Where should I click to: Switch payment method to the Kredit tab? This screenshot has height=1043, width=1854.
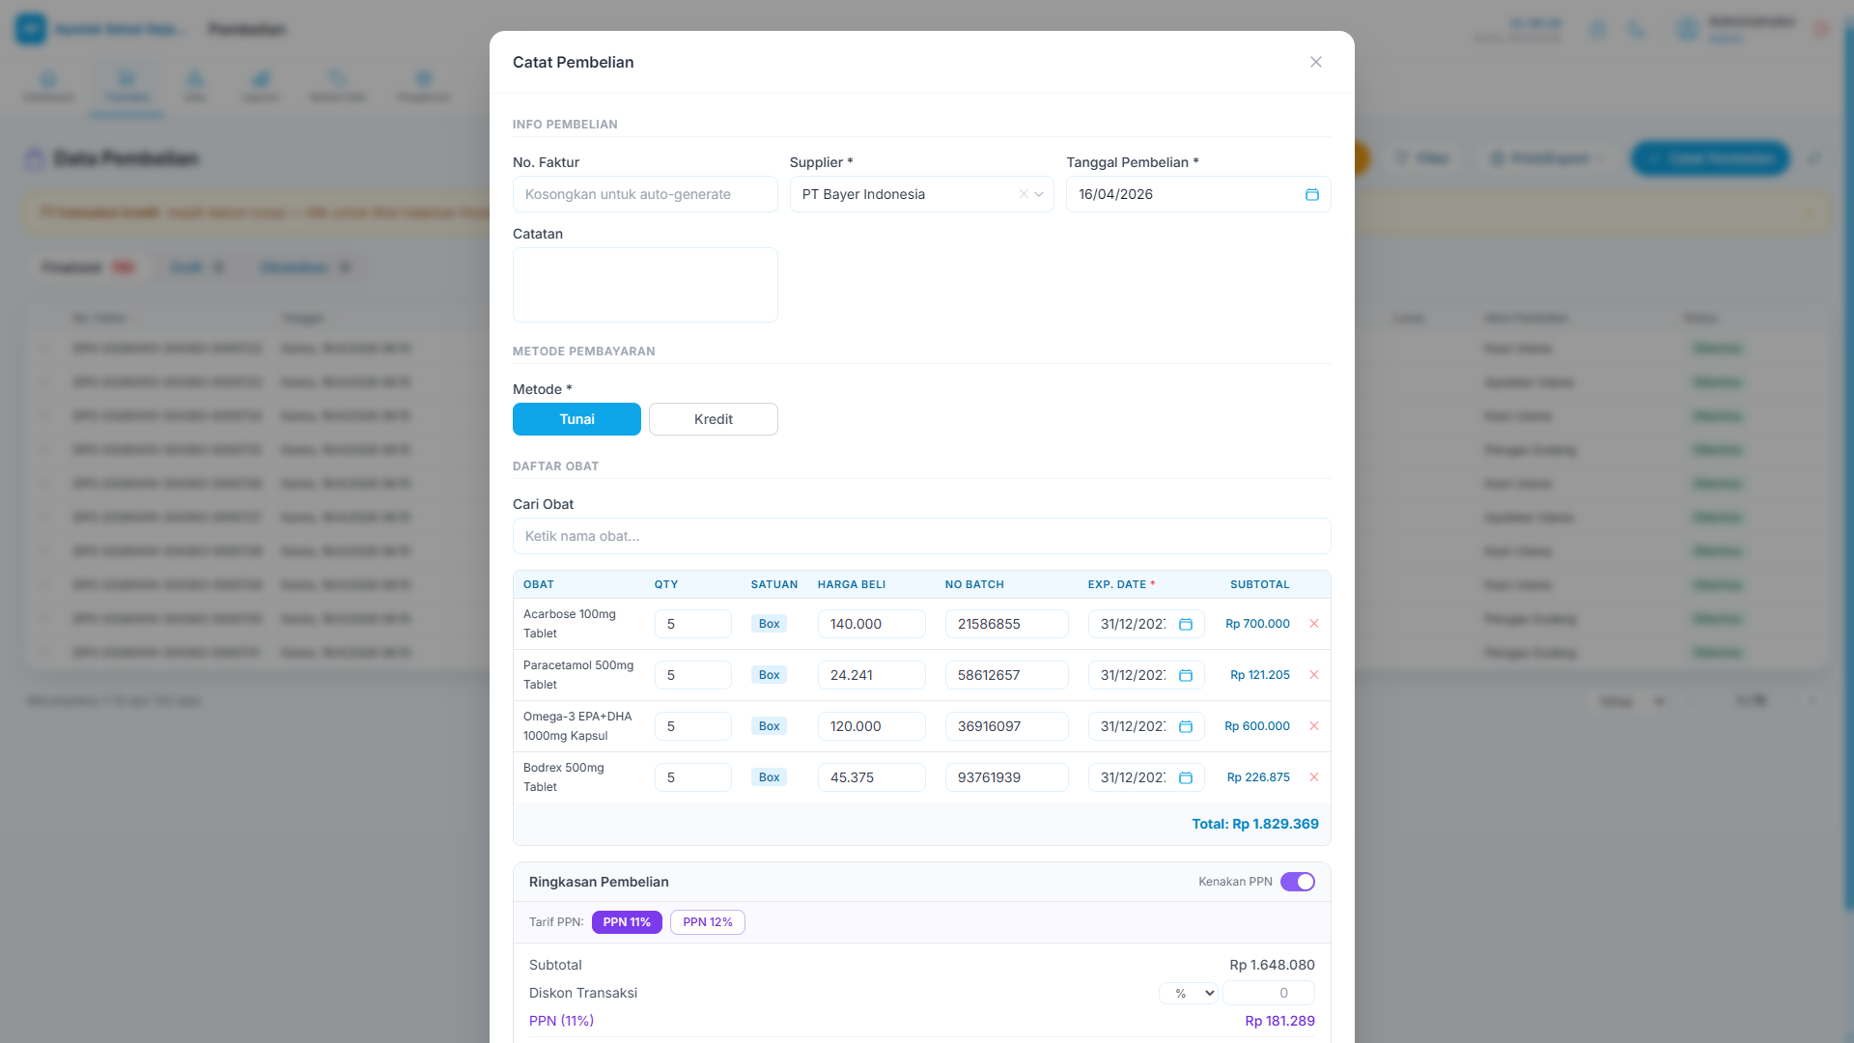click(714, 419)
